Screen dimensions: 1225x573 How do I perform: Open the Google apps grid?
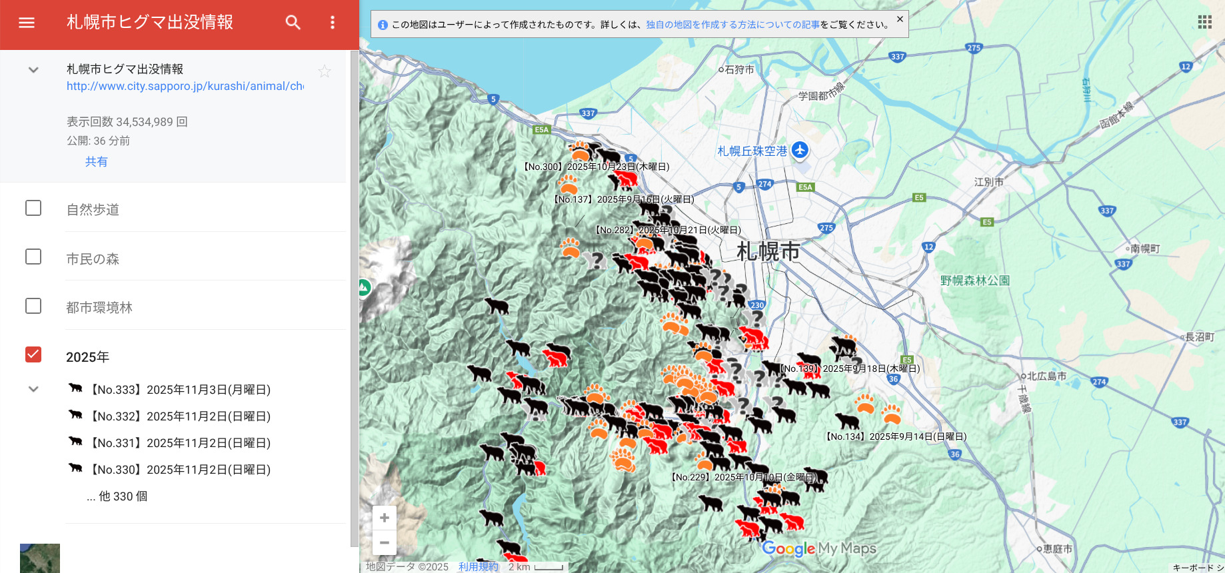tap(1204, 22)
